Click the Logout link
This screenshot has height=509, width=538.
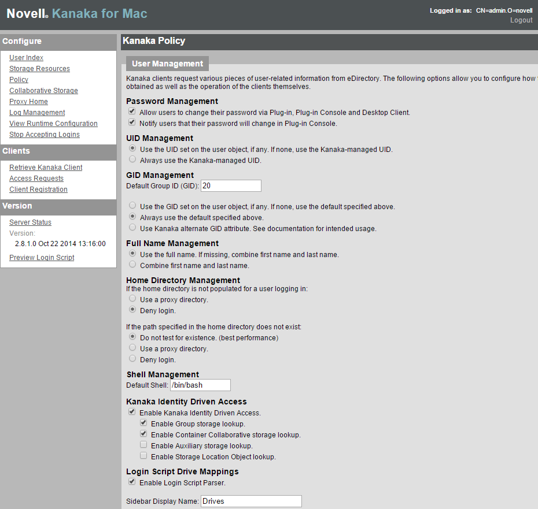pyautogui.click(x=521, y=20)
